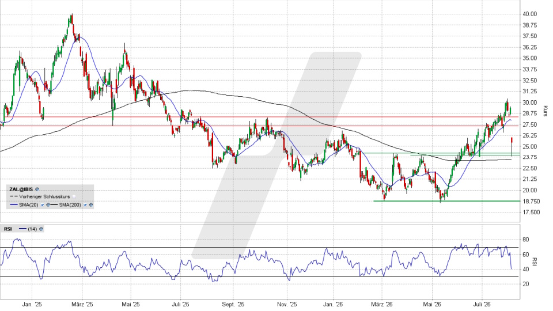The width and height of the screenshot is (553, 311).
Task: Click the 40.00 price axis label
Action: [x=529, y=14]
